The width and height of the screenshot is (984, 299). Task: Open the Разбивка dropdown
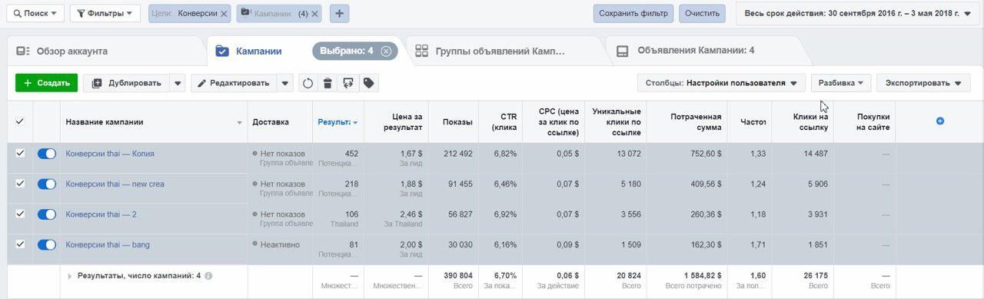[841, 83]
